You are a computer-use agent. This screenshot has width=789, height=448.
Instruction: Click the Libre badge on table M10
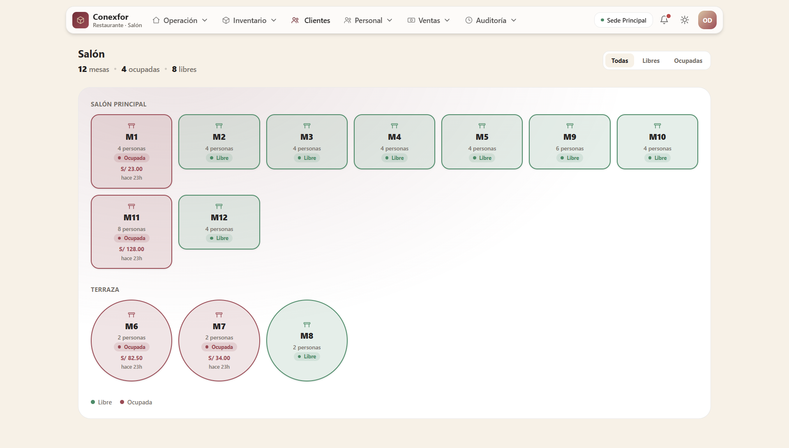click(657, 158)
